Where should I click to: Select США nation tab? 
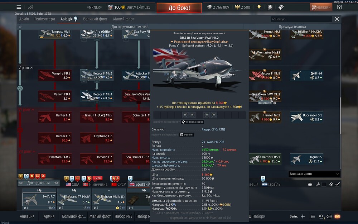(x=73, y=184)
